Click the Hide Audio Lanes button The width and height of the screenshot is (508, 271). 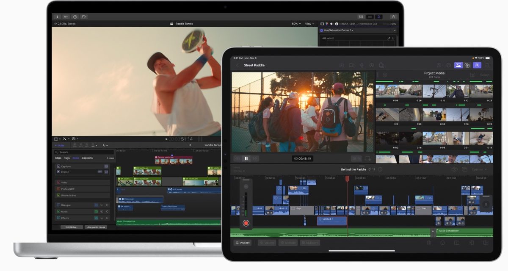point(96,227)
